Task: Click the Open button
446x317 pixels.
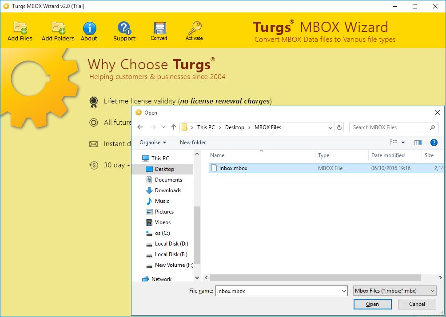Action: (372, 304)
